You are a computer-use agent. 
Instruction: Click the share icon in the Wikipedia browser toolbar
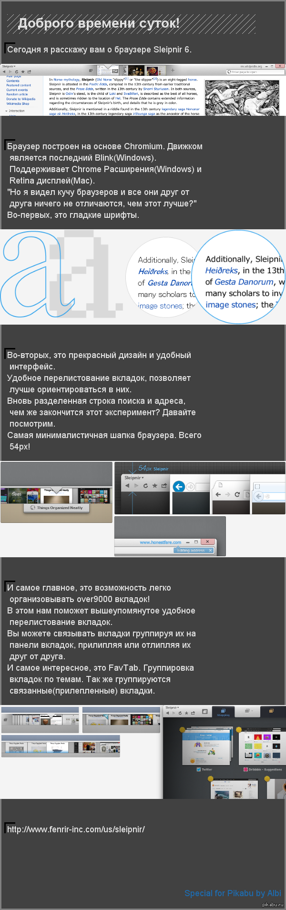pos(29,72)
